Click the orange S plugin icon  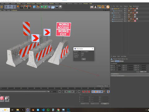pyautogui.click(x=108, y=7)
